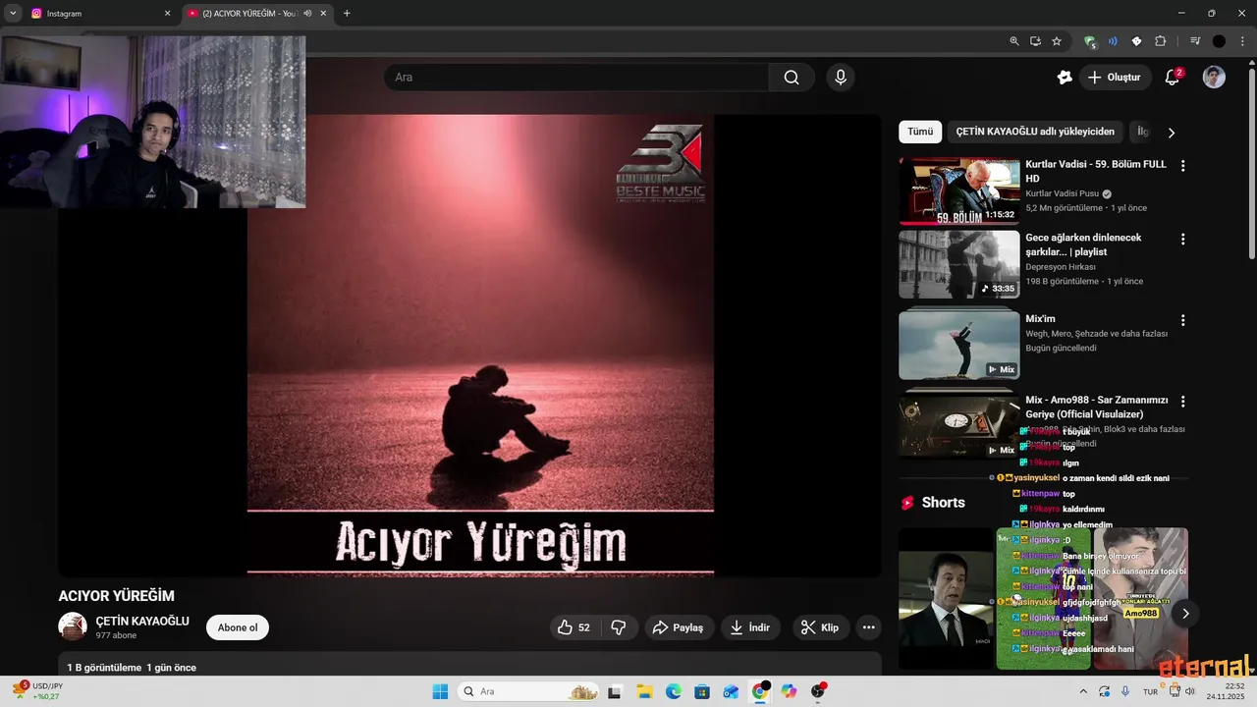The image size is (1257, 707).
Task: Open Task View from the taskbar
Action: tap(614, 691)
